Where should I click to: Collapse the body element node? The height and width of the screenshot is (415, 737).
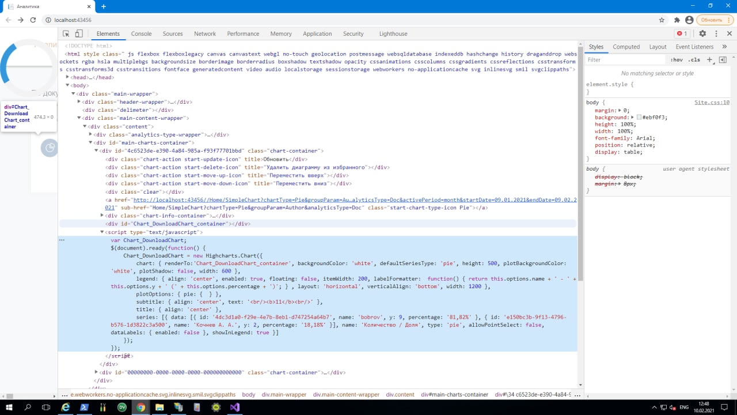[x=68, y=85]
